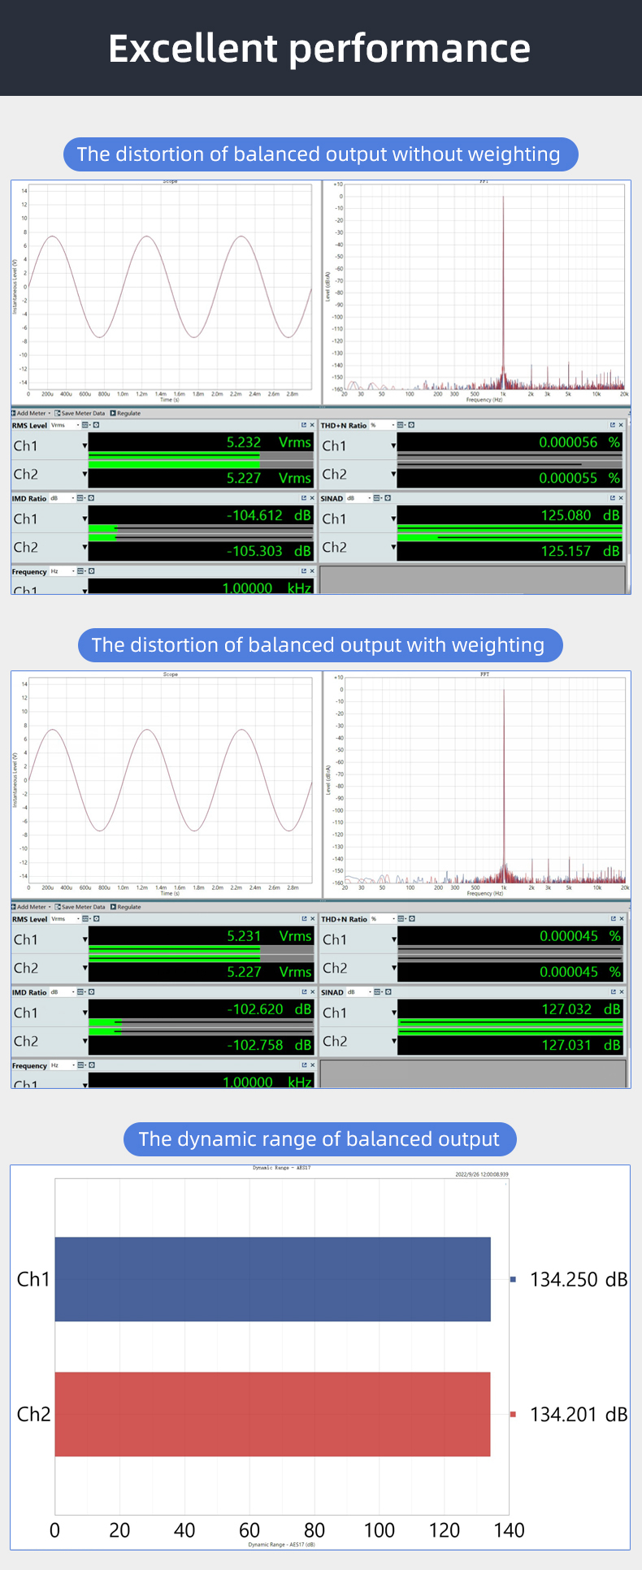This screenshot has width=642, height=1570.
Task: Close the SINAD meter reading 125.080 dB
Action: 621,498
